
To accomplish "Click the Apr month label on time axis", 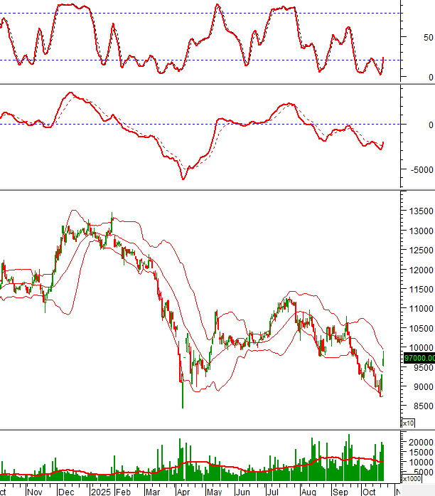I will [x=183, y=490].
